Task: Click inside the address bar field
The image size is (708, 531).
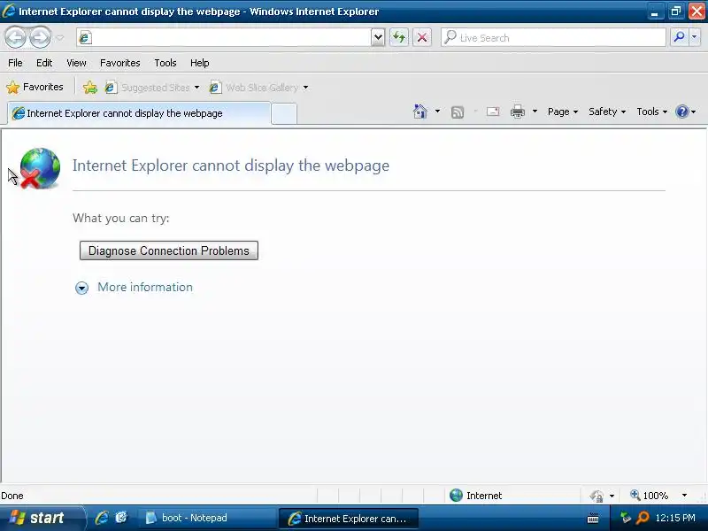Action: [x=232, y=37]
